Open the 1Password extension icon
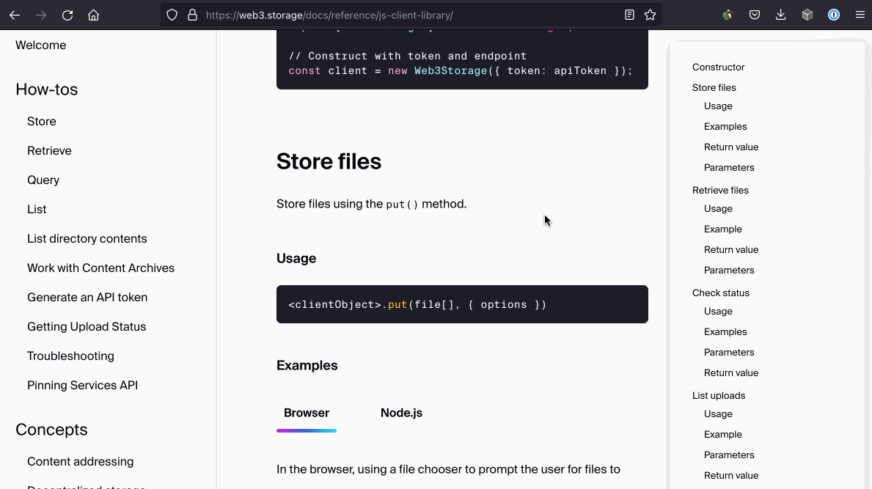 (833, 14)
